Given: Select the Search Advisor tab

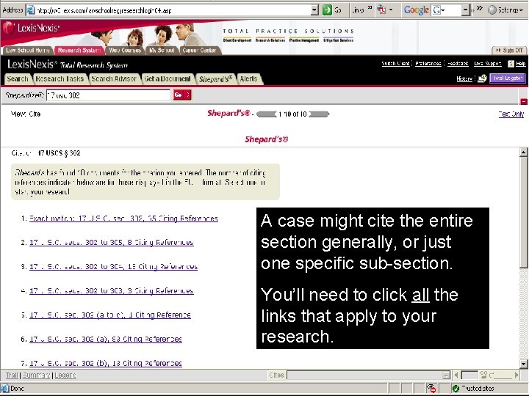Looking at the screenshot, I should pos(114,78).
